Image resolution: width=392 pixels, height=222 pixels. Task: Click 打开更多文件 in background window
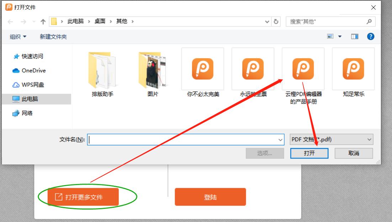click(83, 197)
